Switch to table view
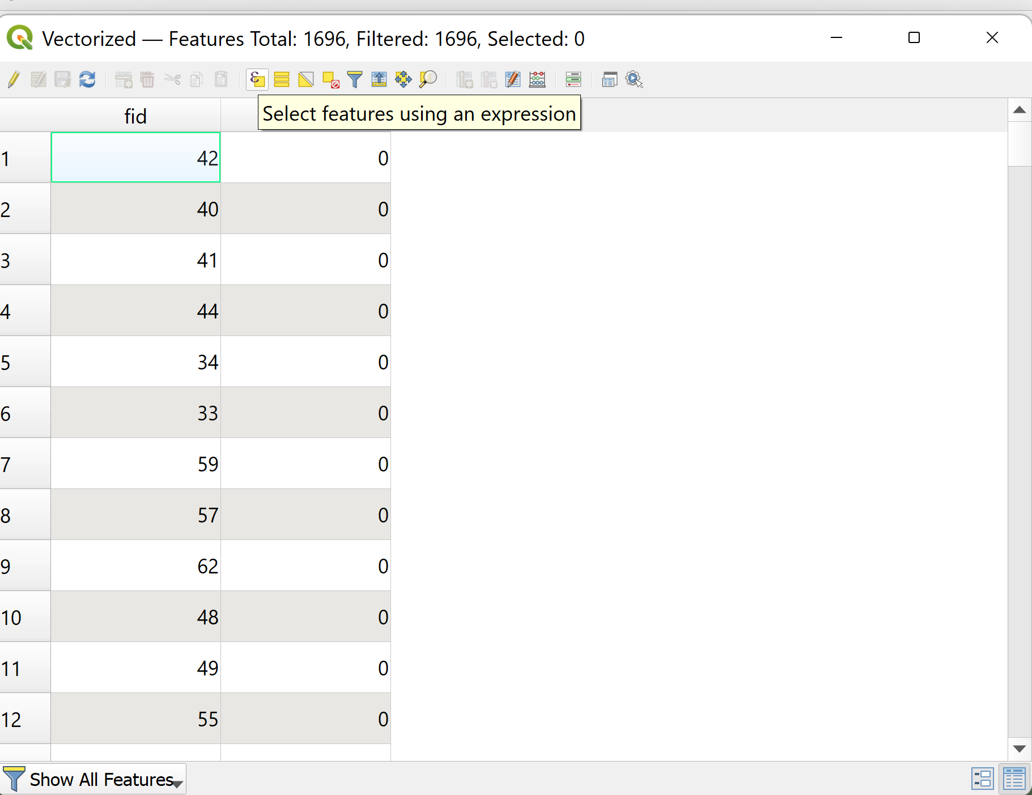The width and height of the screenshot is (1032, 795). coord(1014,779)
